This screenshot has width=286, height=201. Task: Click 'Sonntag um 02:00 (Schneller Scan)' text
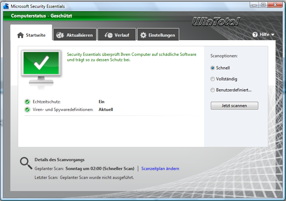(x=100, y=169)
